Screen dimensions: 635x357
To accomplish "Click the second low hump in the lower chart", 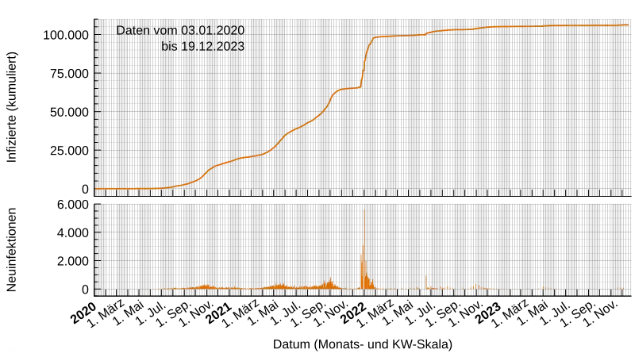I will (x=279, y=286).
